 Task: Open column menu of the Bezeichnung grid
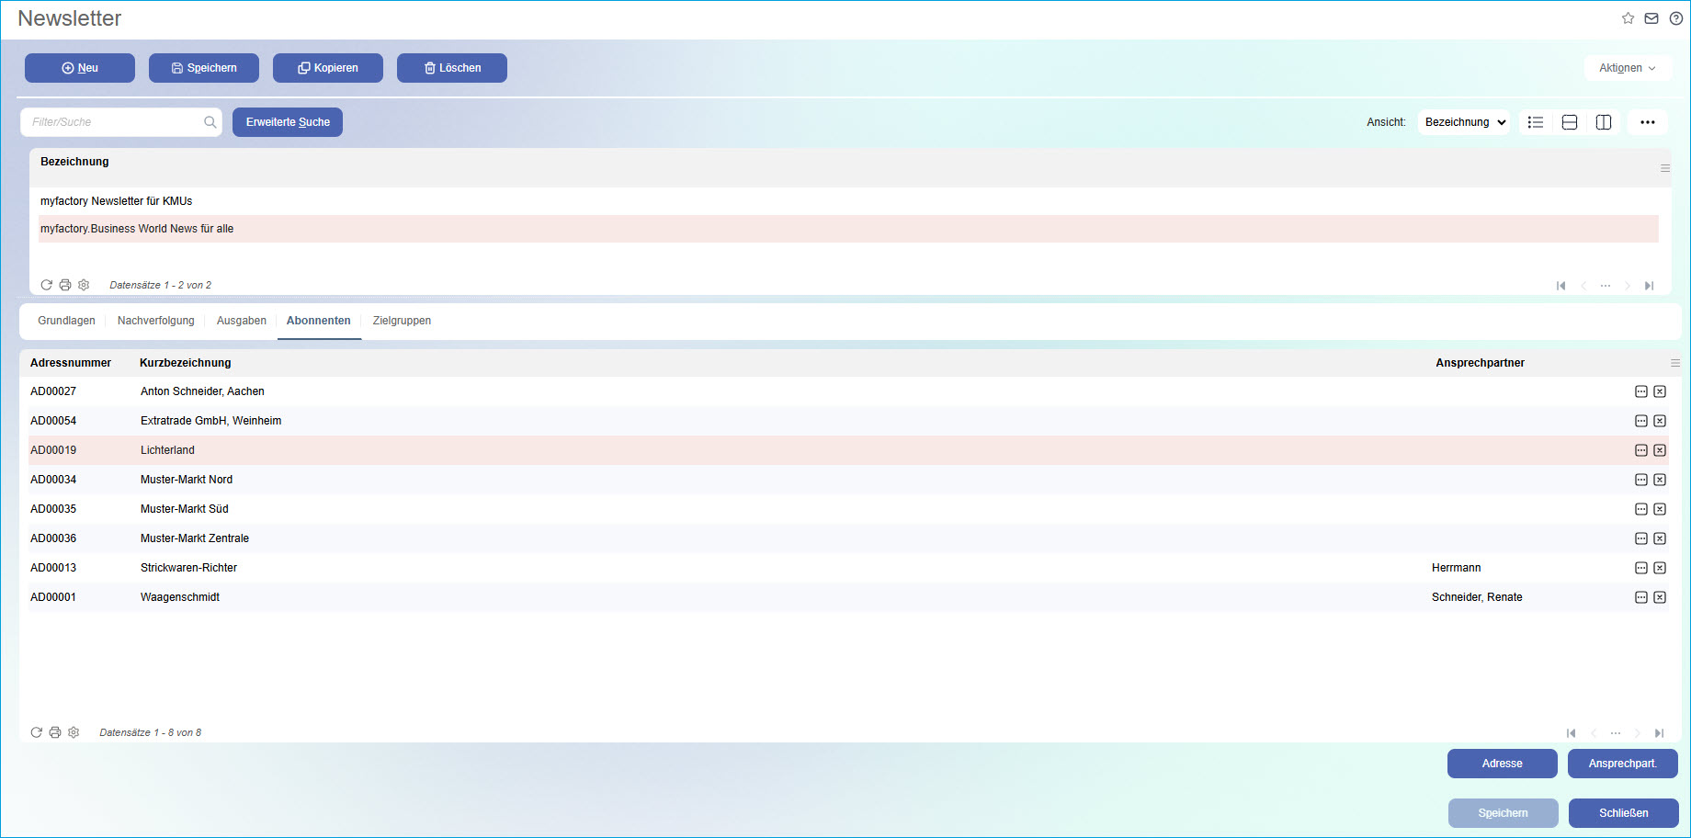point(1665,168)
